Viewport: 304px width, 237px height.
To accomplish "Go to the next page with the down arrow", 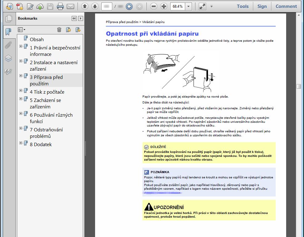I will pyautogui.click(x=95, y=6).
